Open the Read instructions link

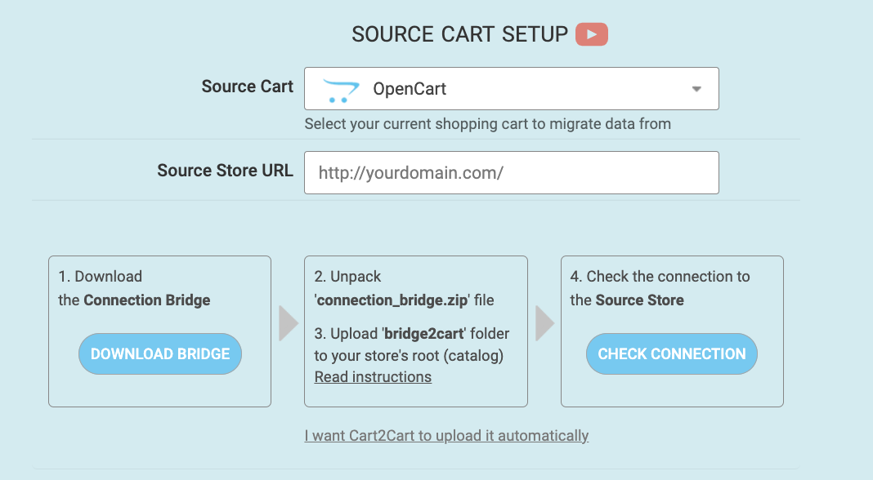[x=373, y=377]
